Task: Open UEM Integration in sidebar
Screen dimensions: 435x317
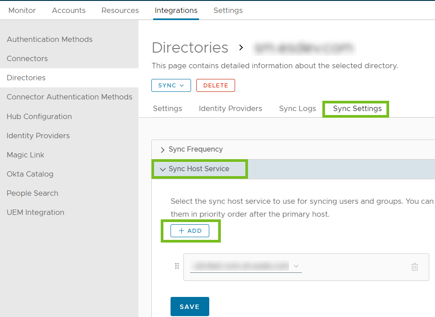Action: pos(36,212)
